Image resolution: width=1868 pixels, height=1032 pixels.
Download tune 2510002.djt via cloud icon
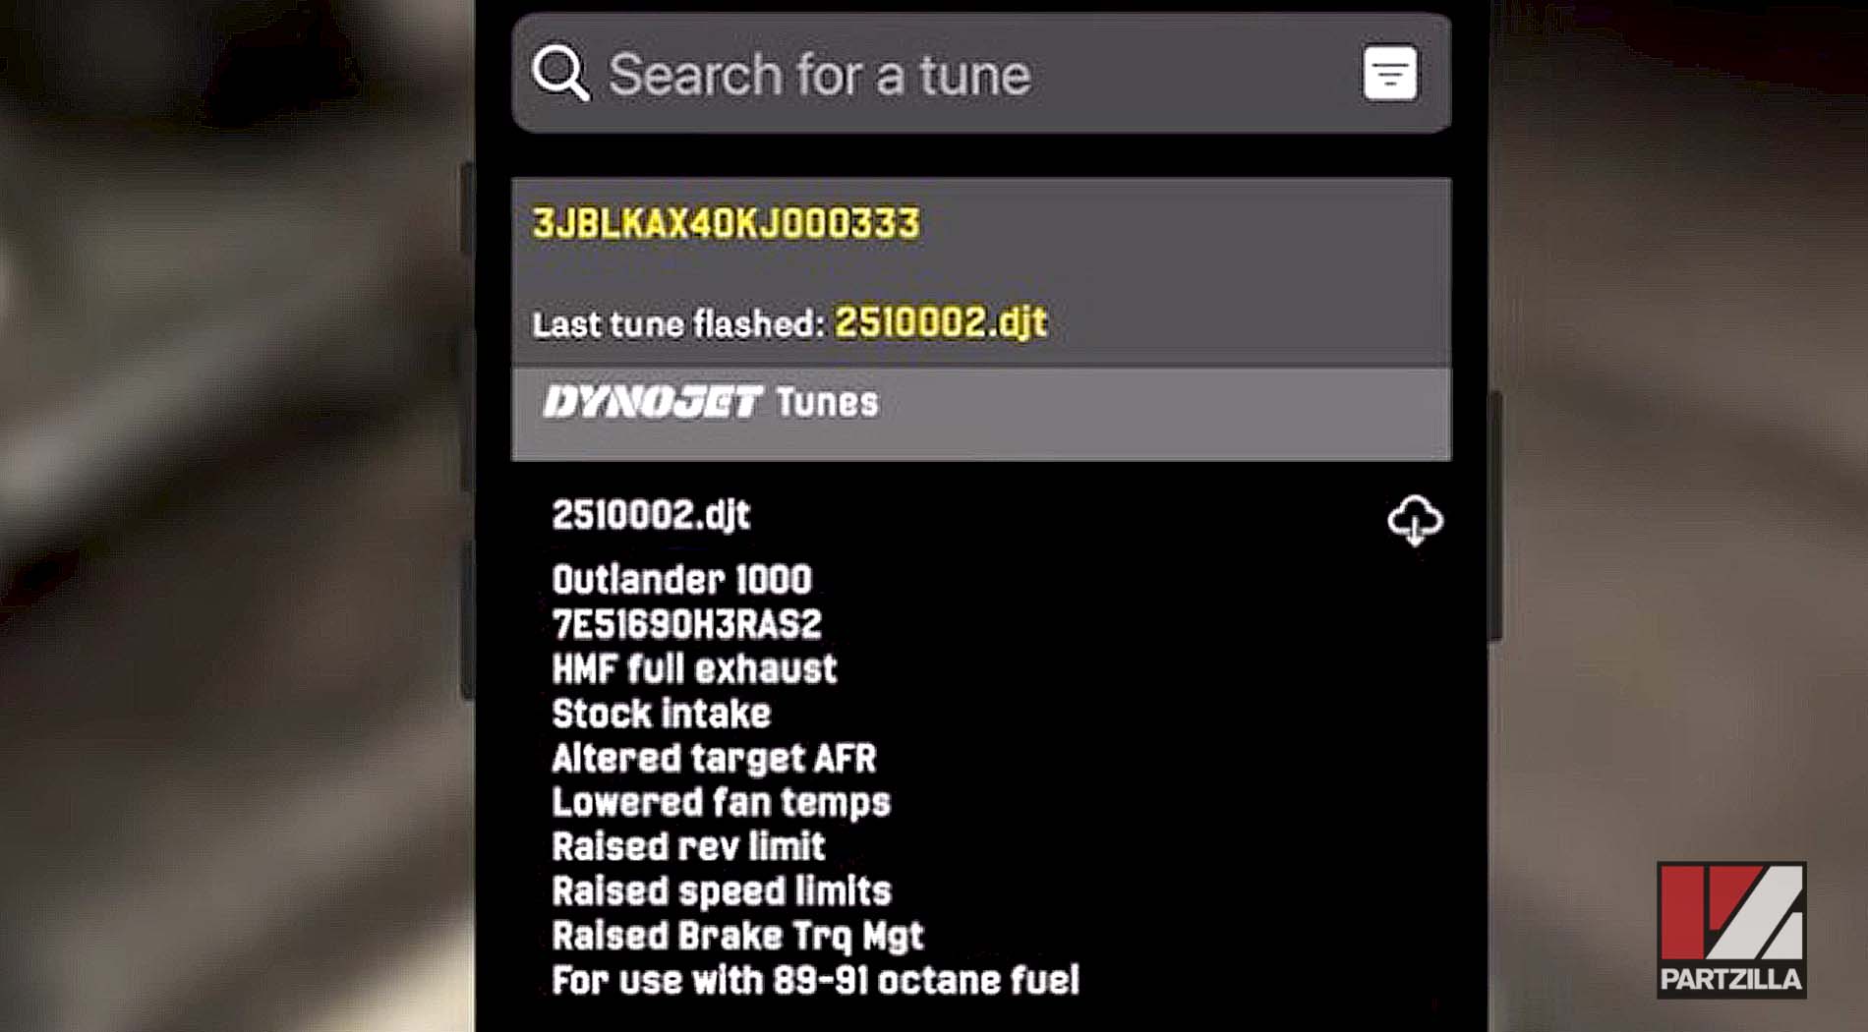pyautogui.click(x=1415, y=520)
